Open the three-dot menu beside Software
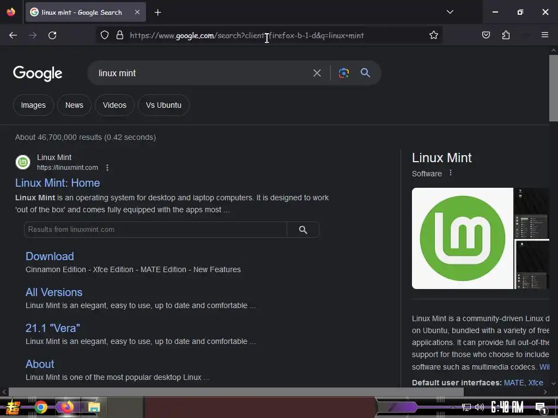558x418 pixels. 451,173
